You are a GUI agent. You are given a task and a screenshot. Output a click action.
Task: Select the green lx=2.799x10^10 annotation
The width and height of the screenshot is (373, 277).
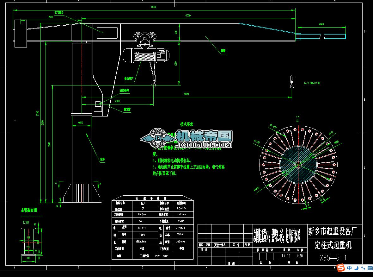312,83
